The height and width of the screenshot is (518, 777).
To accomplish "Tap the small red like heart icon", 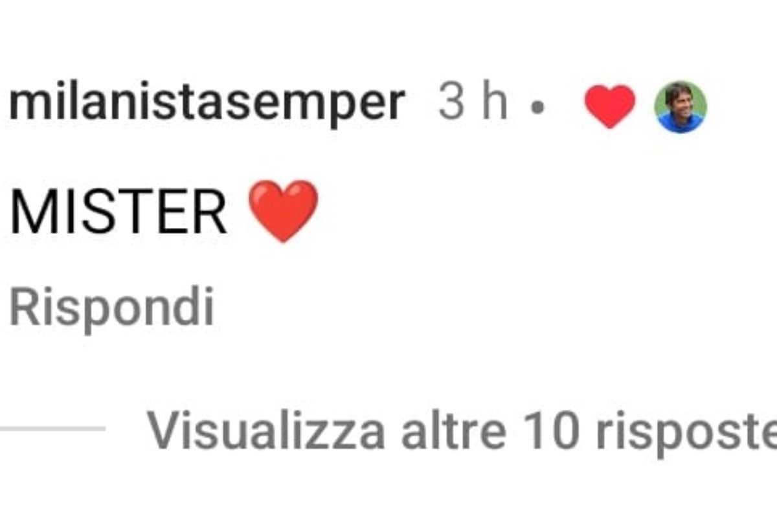I will point(609,106).
